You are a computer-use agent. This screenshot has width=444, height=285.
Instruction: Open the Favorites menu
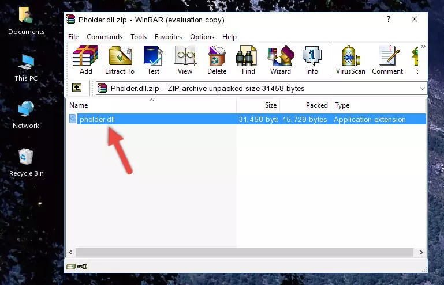point(168,37)
